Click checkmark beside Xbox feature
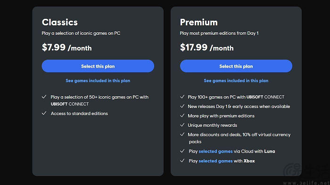The height and width of the screenshot is (185, 330). 182,161
